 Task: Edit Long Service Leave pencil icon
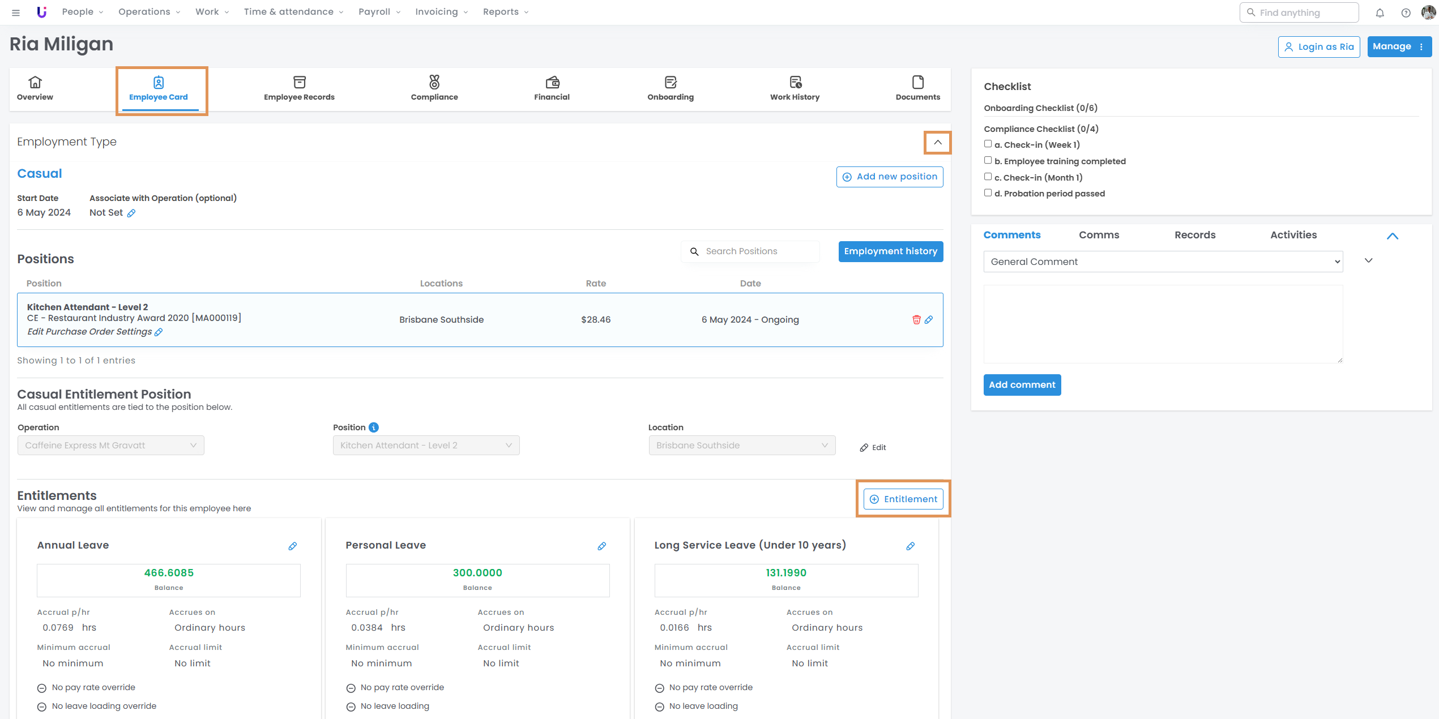910,546
